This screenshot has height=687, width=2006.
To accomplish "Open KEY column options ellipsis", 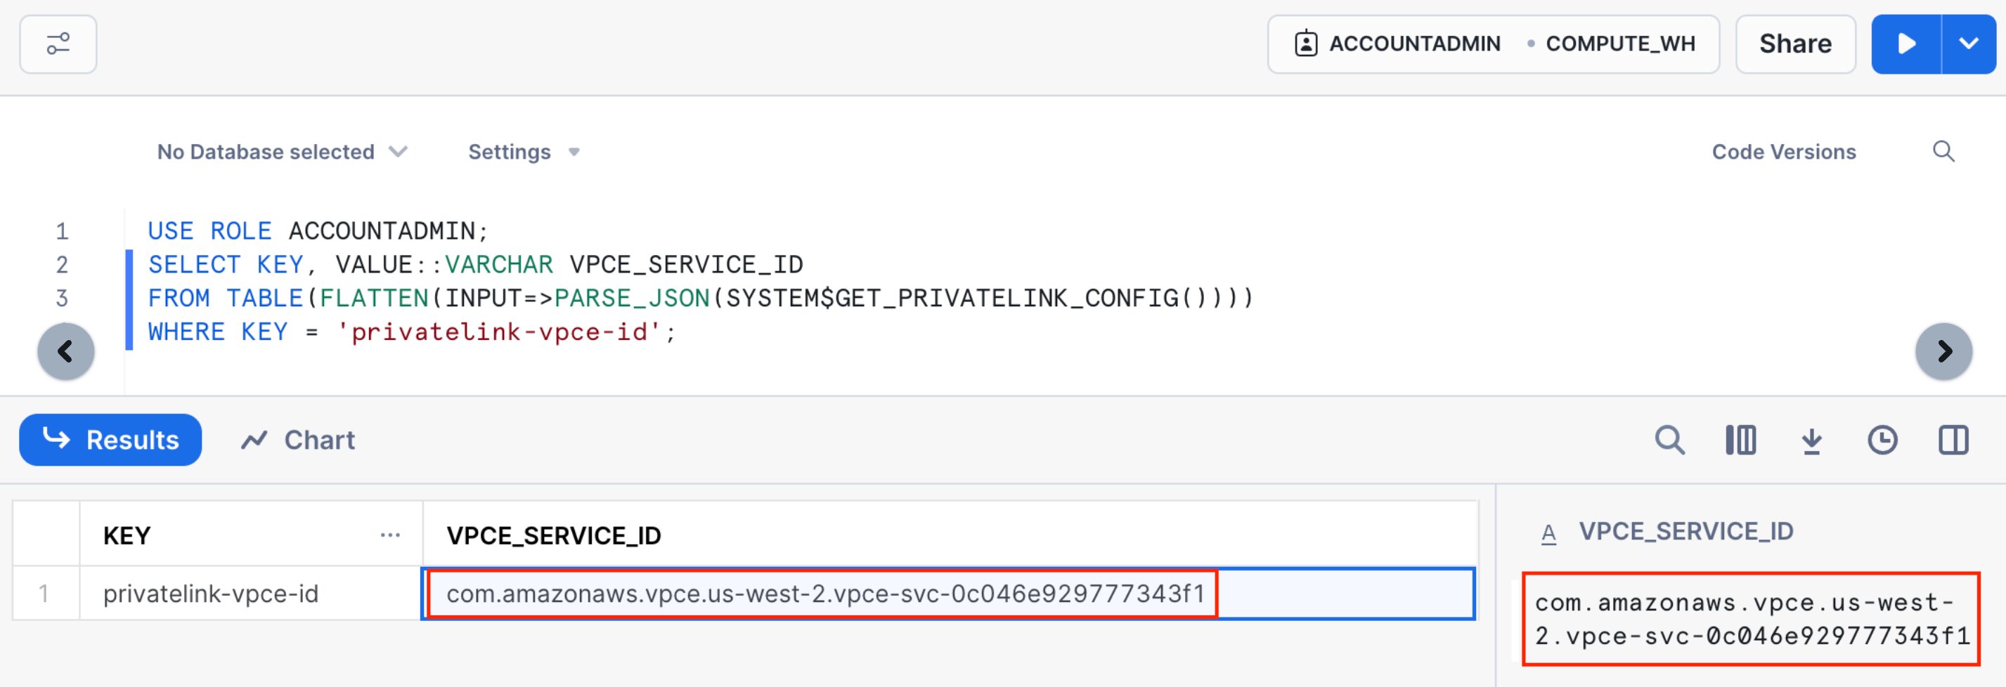I will 390,535.
